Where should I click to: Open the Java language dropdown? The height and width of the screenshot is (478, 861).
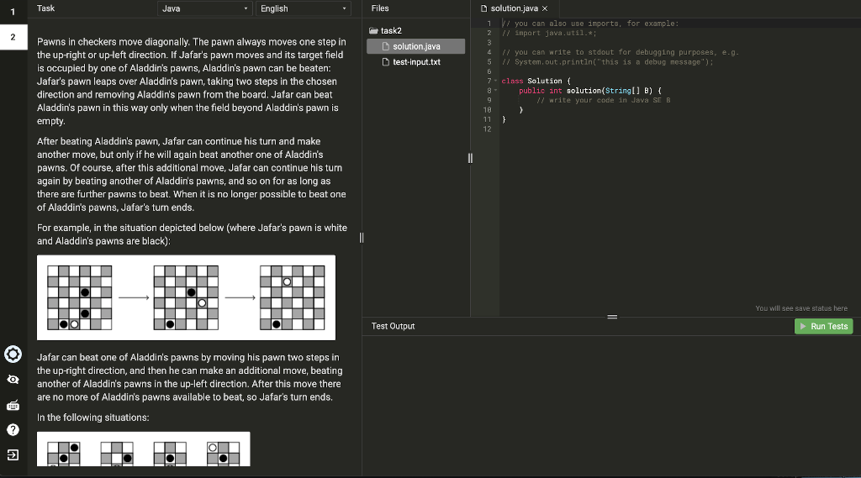point(205,8)
